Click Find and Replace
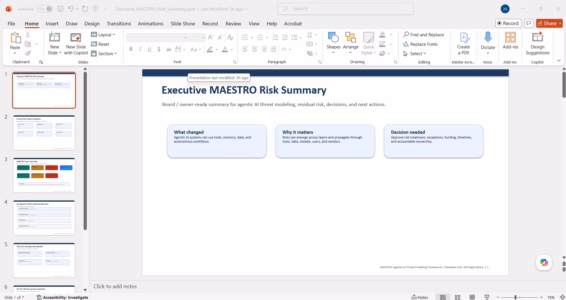The width and height of the screenshot is (566, 300). [x=424, y=35]
